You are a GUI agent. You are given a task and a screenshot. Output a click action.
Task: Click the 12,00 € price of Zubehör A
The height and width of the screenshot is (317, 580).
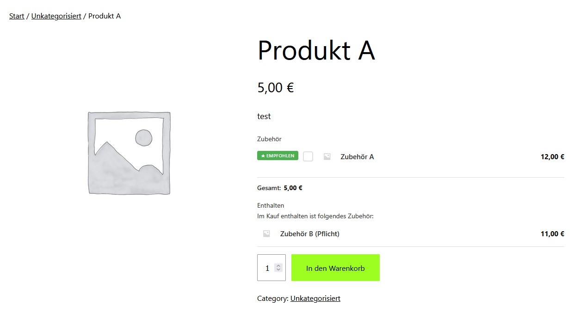point(552,156)
